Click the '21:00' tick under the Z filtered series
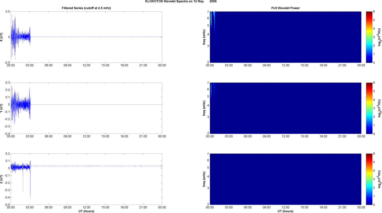 tap(143, 207)
